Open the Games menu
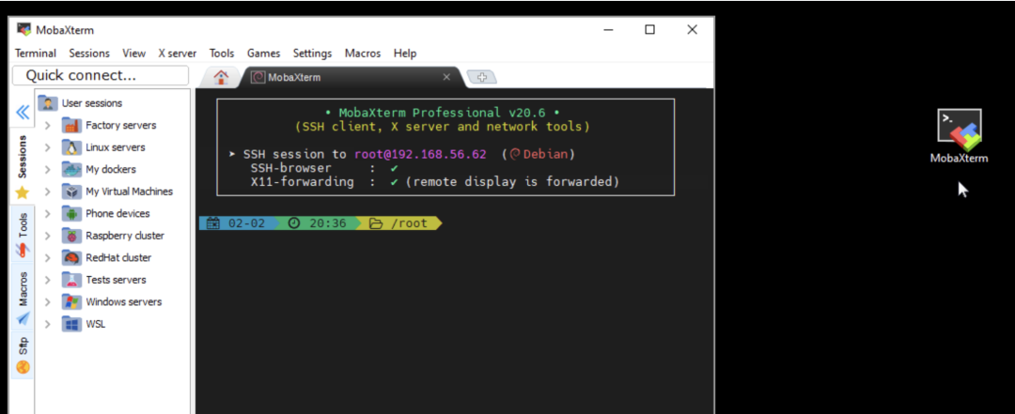The width and height of the screenshot is (1015, 414). point(263,54)
